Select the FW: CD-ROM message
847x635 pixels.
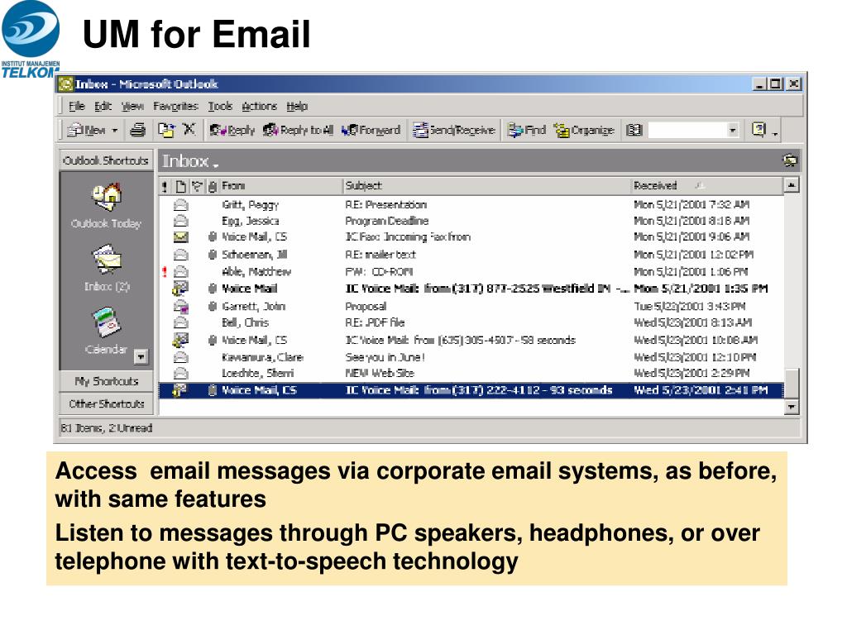point(471,271)
